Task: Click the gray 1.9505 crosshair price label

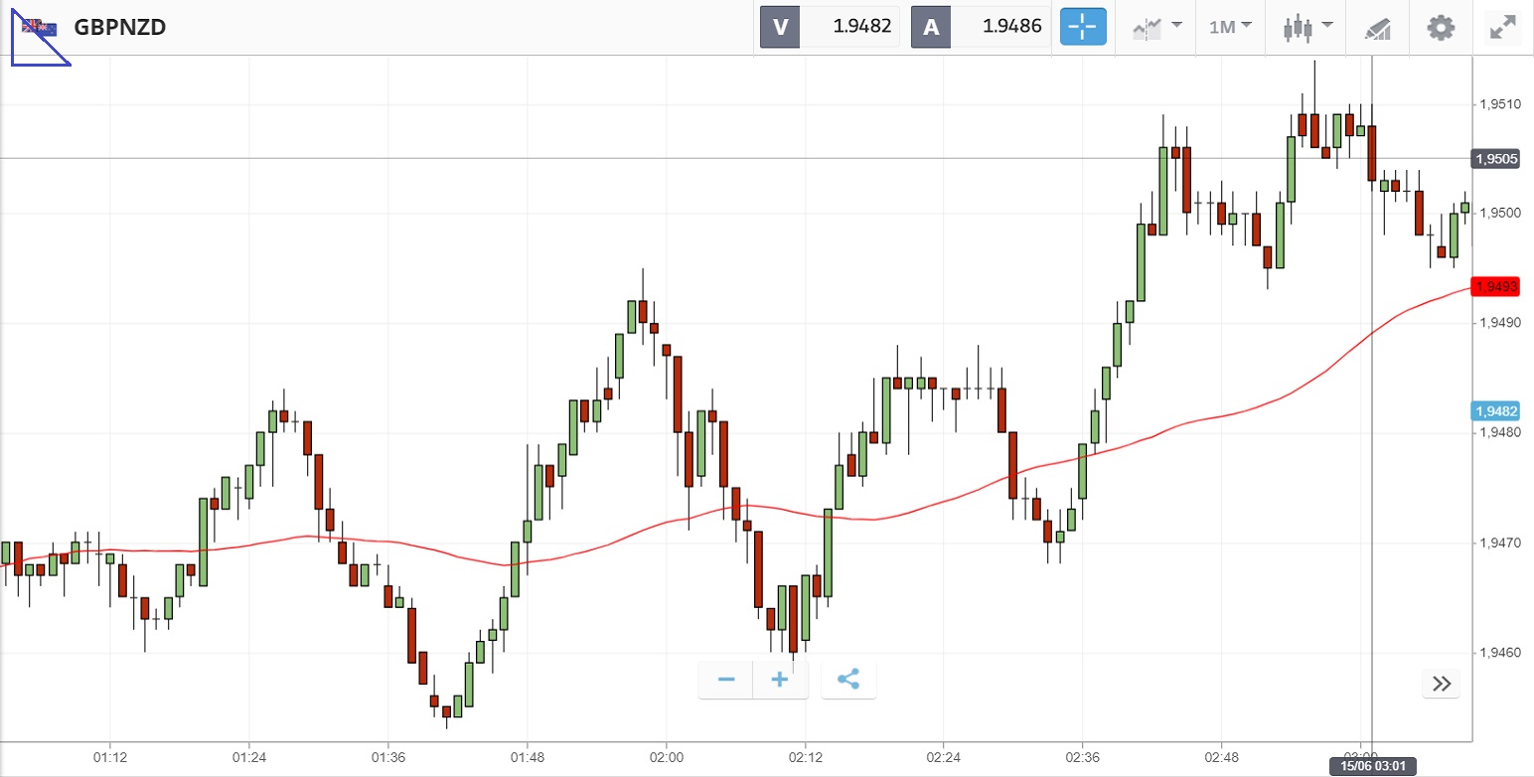Action: [1496, 158]
